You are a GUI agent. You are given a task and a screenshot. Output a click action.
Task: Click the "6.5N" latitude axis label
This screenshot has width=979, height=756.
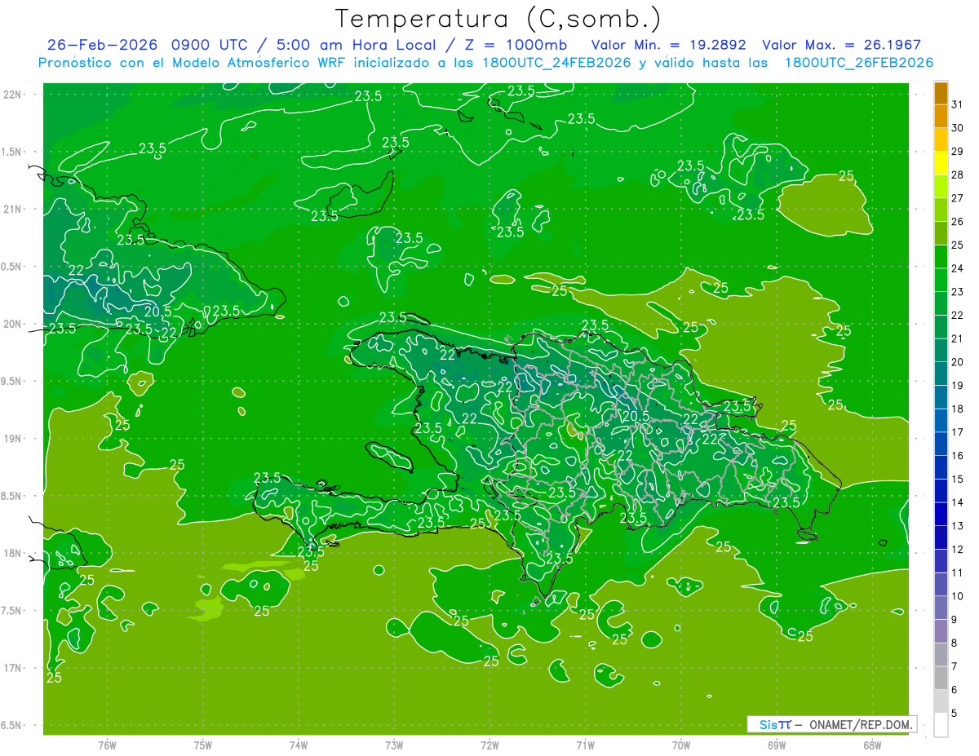pyautogui.click(x=12, y=725)
